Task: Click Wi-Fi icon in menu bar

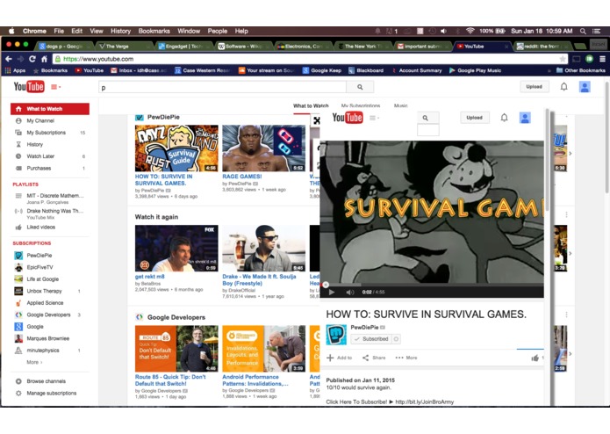Action: pos(470,31)
